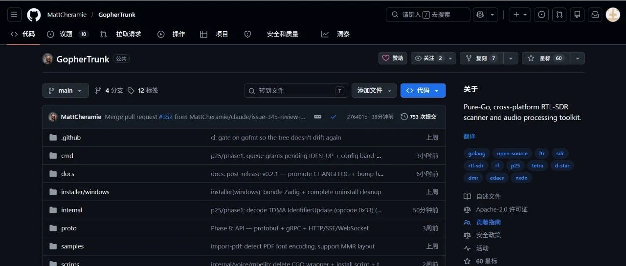The width and height of the screenshot is (626, 266).
Task: Select the tetra topic tag
Action: coord(537,165)
